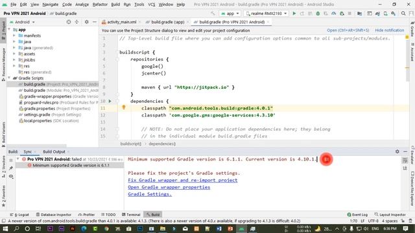
Task: Open the app run configuration dropdown
Action: click(230, 14)
